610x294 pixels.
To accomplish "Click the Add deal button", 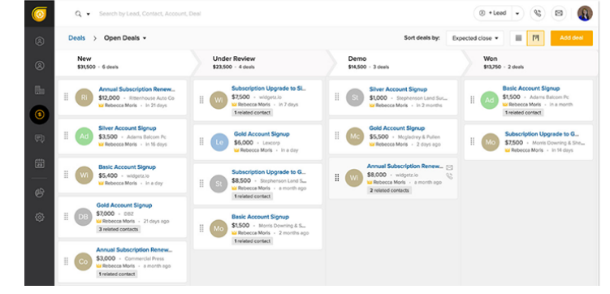I will tap(572, 38).
